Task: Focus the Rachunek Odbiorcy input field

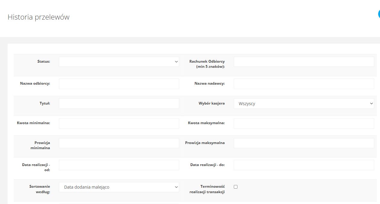Action: [304, 62]
